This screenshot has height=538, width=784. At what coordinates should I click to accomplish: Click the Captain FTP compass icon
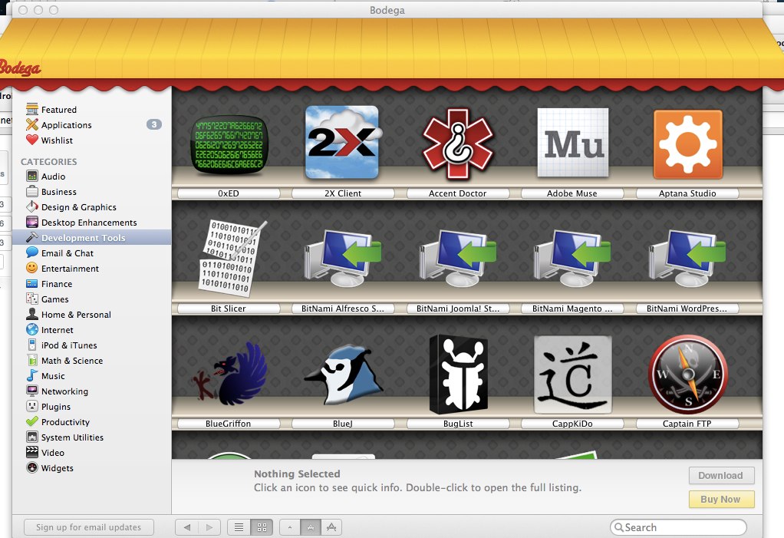click(688, 375)
